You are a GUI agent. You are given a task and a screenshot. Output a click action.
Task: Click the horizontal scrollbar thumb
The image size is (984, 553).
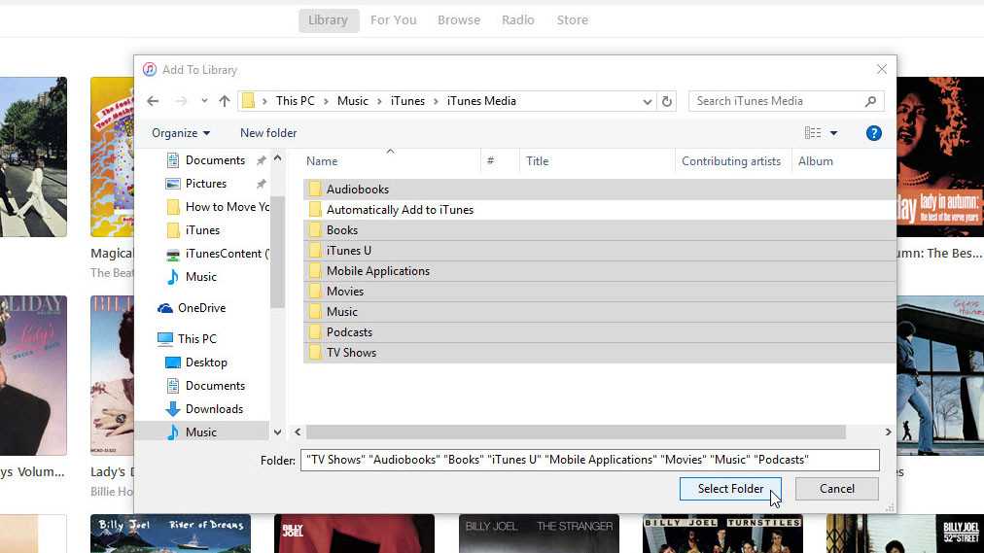point(576,432)
